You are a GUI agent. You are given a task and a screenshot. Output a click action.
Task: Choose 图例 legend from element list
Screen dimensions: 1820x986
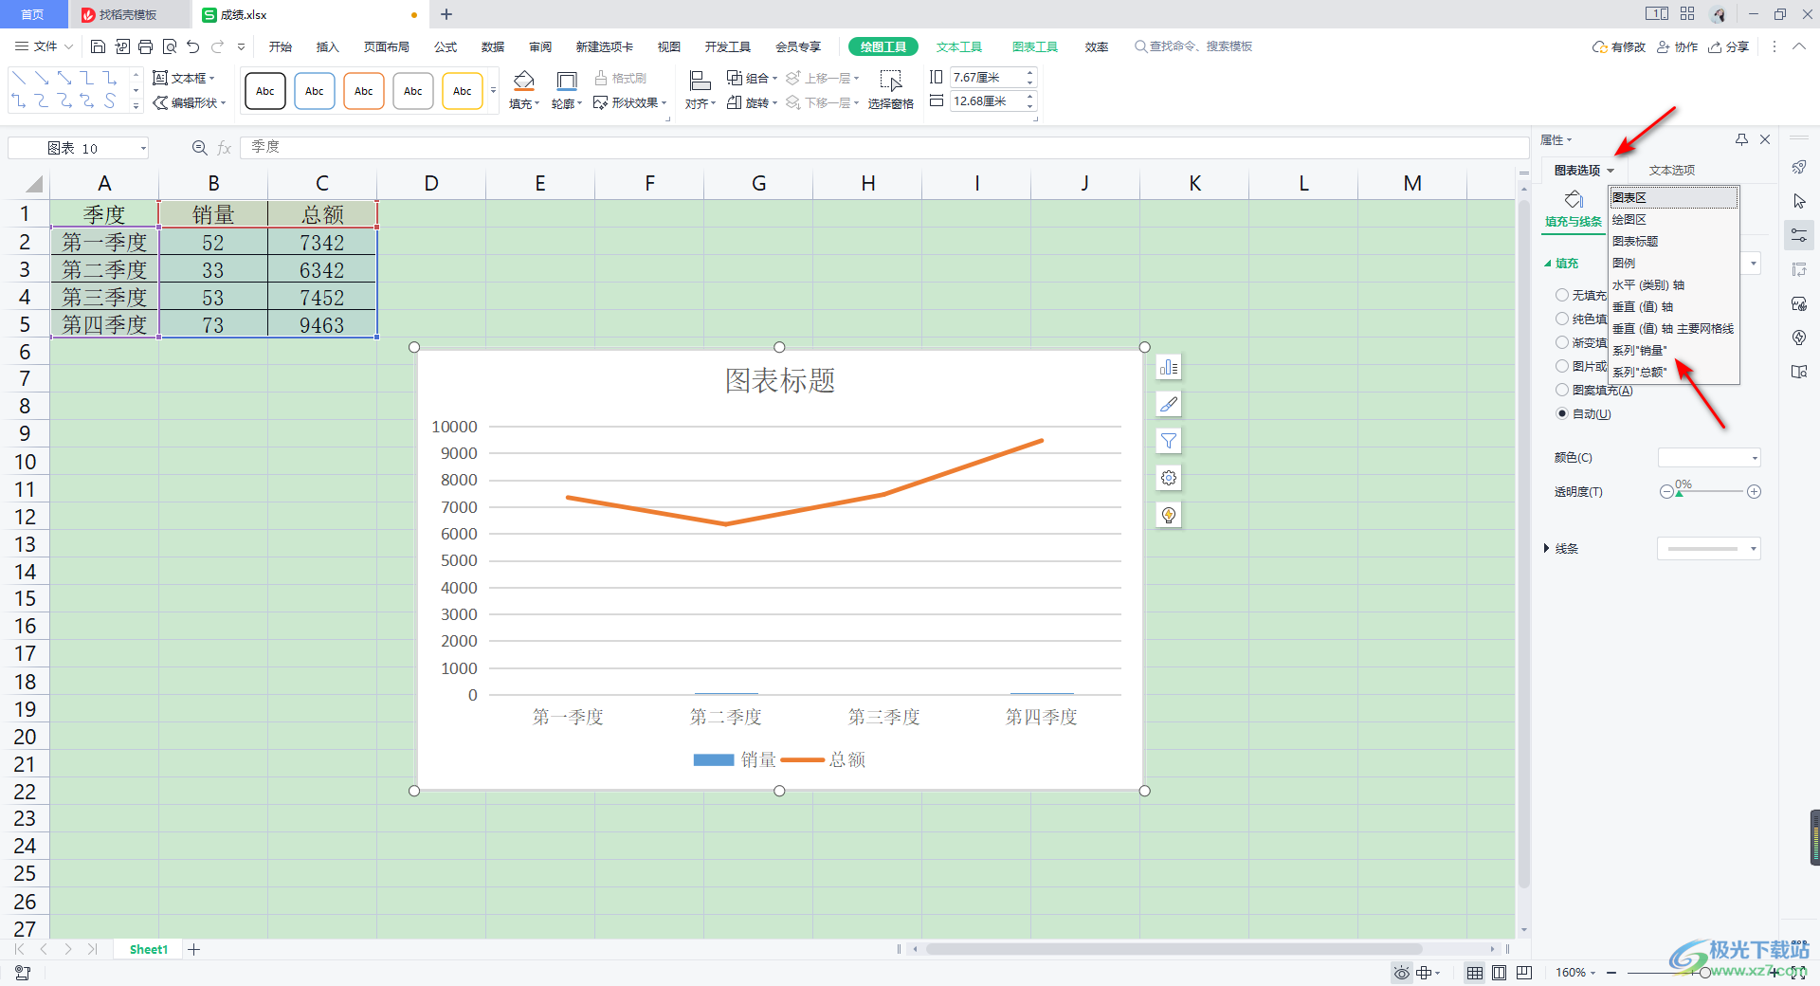point(1674,263)
